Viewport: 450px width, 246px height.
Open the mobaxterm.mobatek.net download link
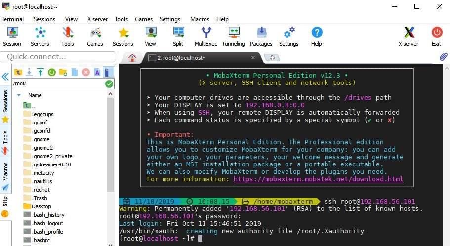(x=318, y=179)
